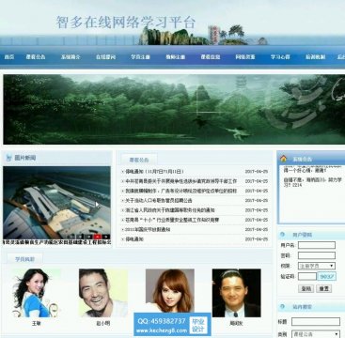345x338 pixels.
Task: Click the 用户名 username input field
Action: (317, 245)
